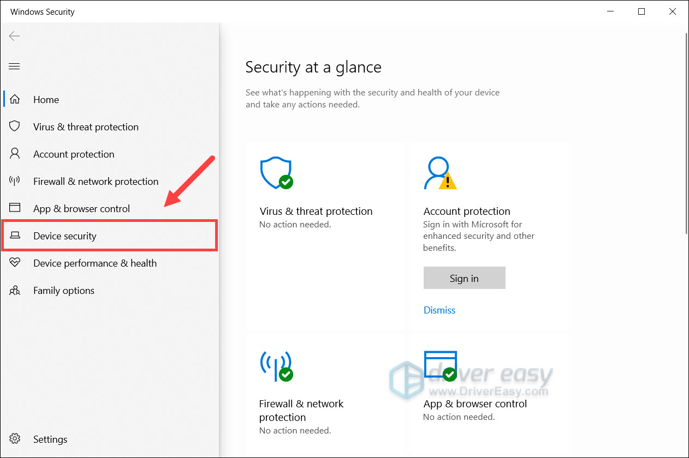Click the vertical scrollbar thumb
Viewport: 689px width, 458px height.
pos(686,134)
